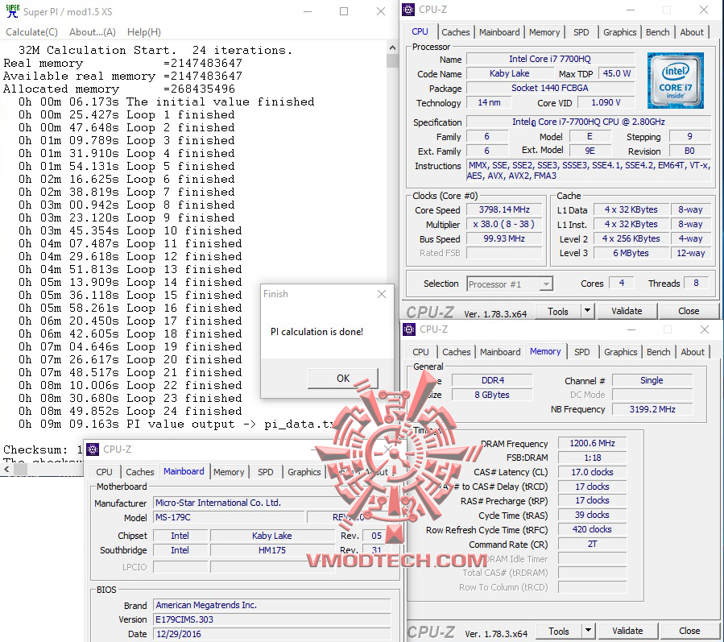Open Caches tab in Memory CPU-Z window
Viewport: 724px width, 642px height.
pos(456,352)
